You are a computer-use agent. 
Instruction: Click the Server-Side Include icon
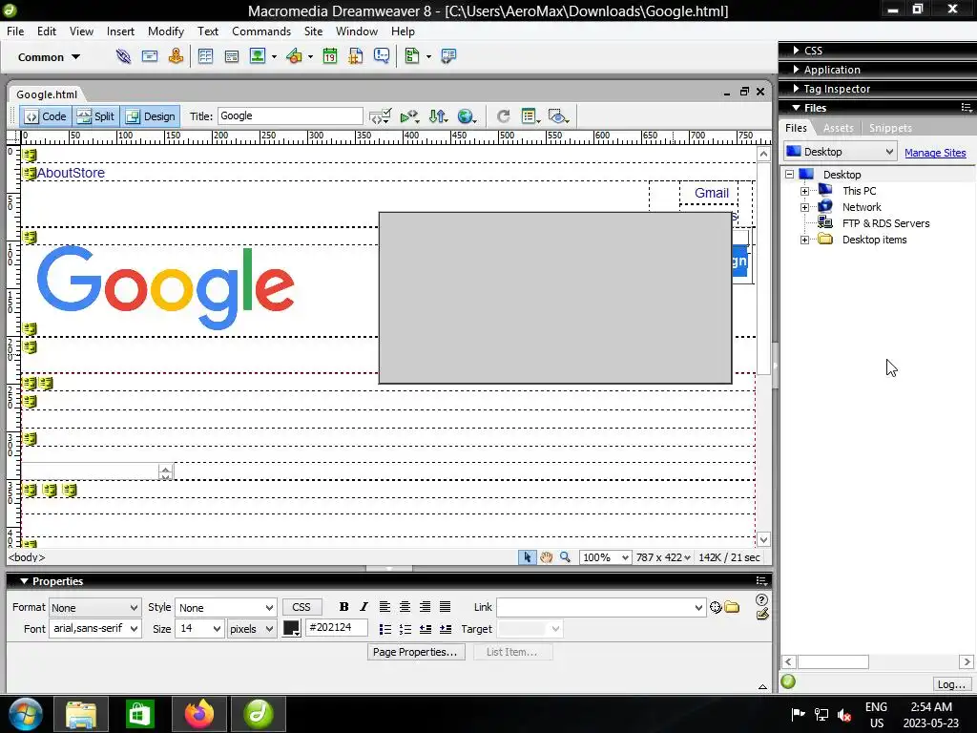click(x=356, y=56)
